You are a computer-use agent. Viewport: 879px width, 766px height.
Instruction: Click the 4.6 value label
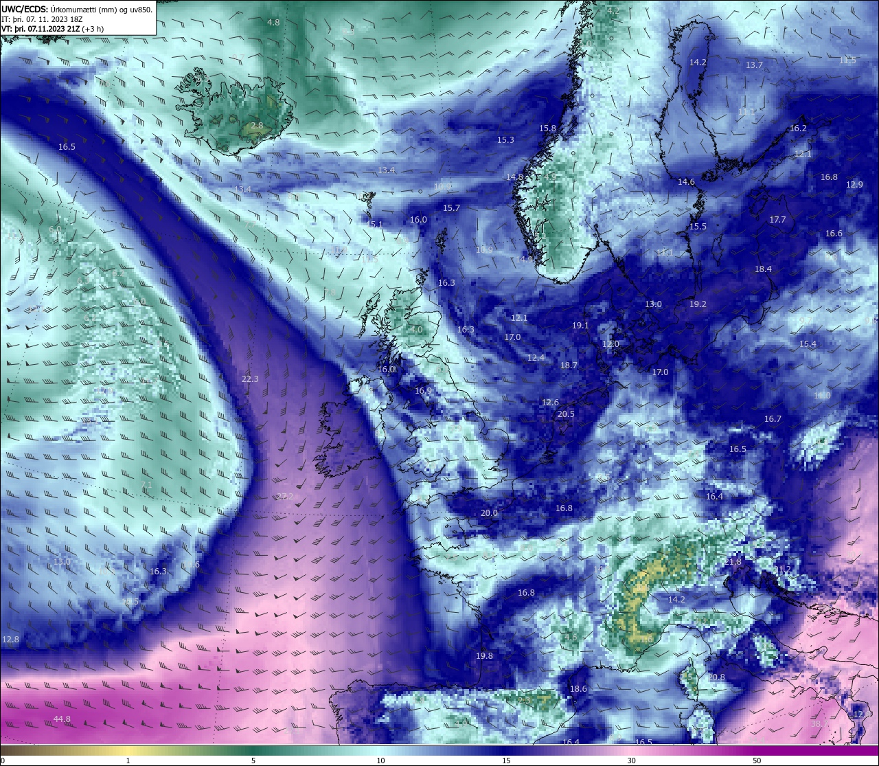click(571, 638)
